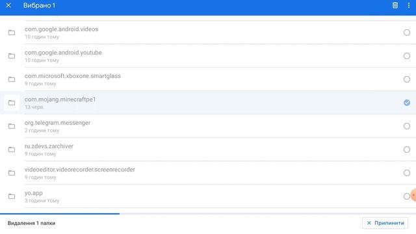The image size is (416, 234).
Task: Click folder icon beside com.google.android.youtube
Action: 12,56
